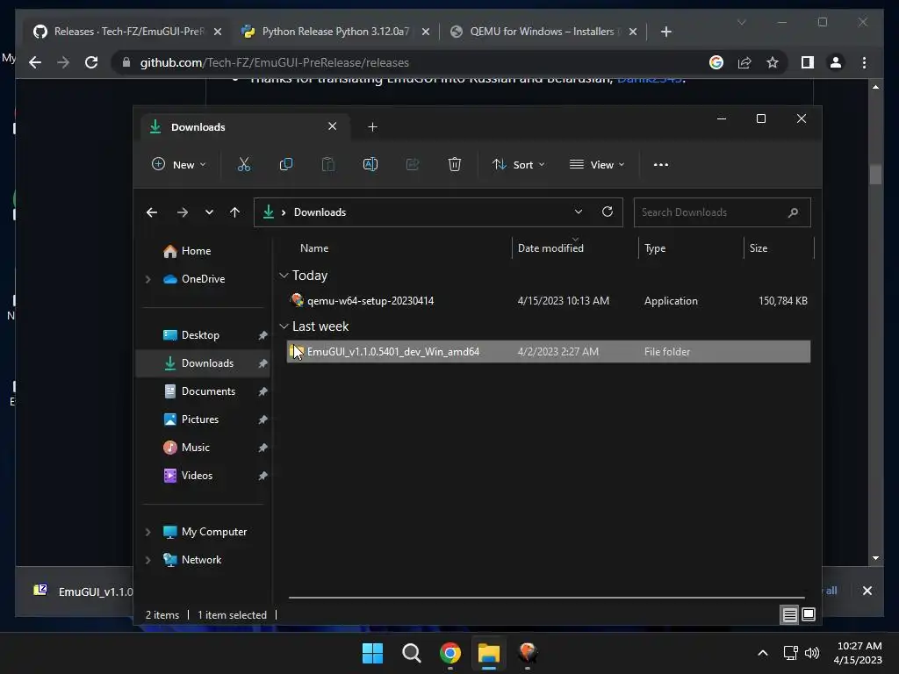899x674 pixels.
Task: Open the See more ellipsis menu
Action: (x=660, y=164)
